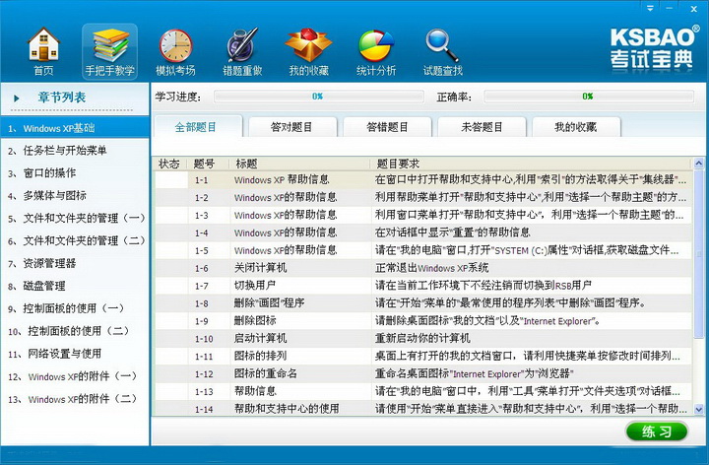Switch to the 我的收藏 tab
Screen dimensions: 709x465
[576, 127]
